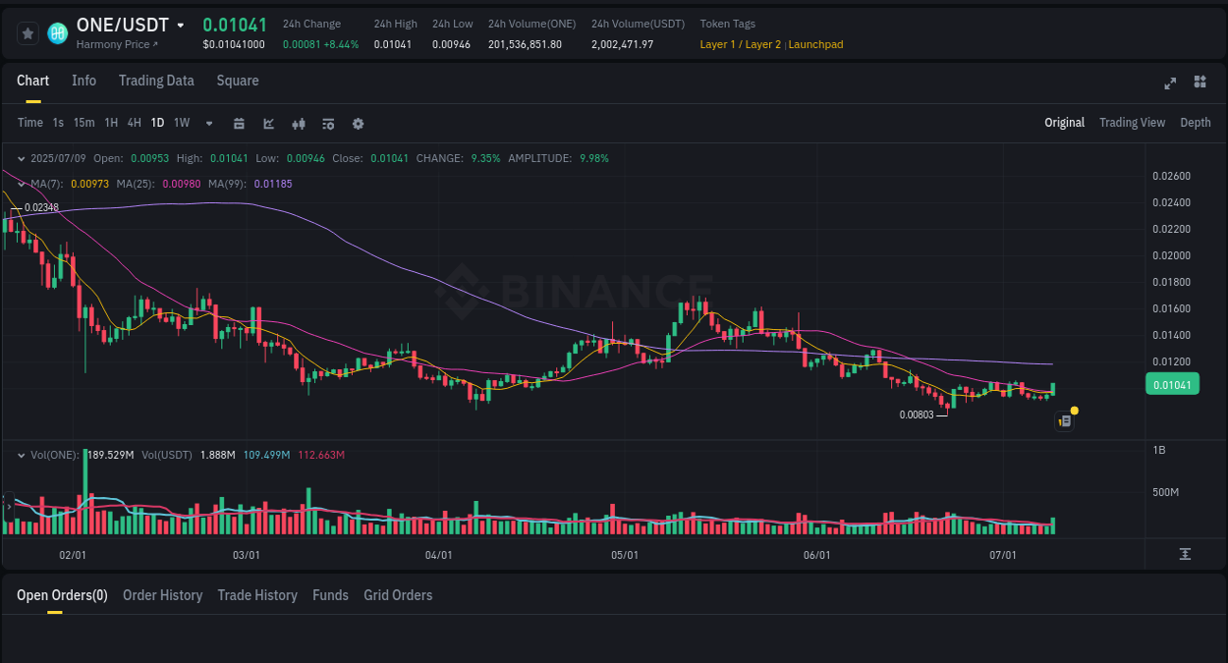The image size is (1228, 663).
Task: Open chart settings via the gear icon
Action: tap(358, 123)
